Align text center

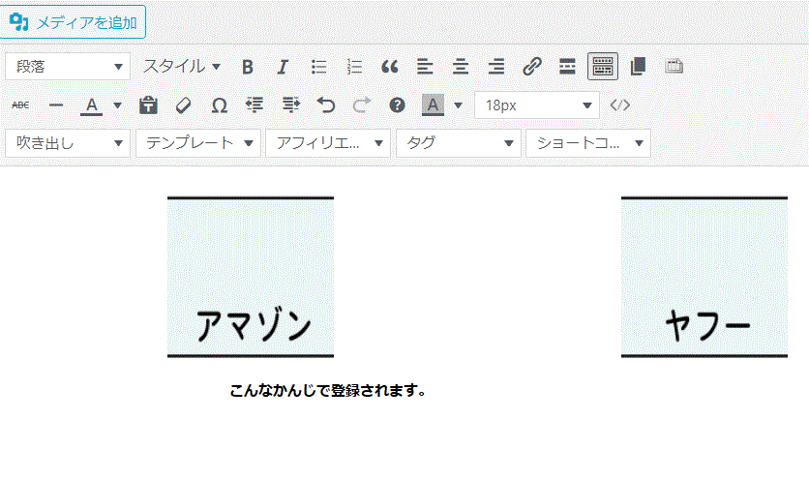point(461,67)
